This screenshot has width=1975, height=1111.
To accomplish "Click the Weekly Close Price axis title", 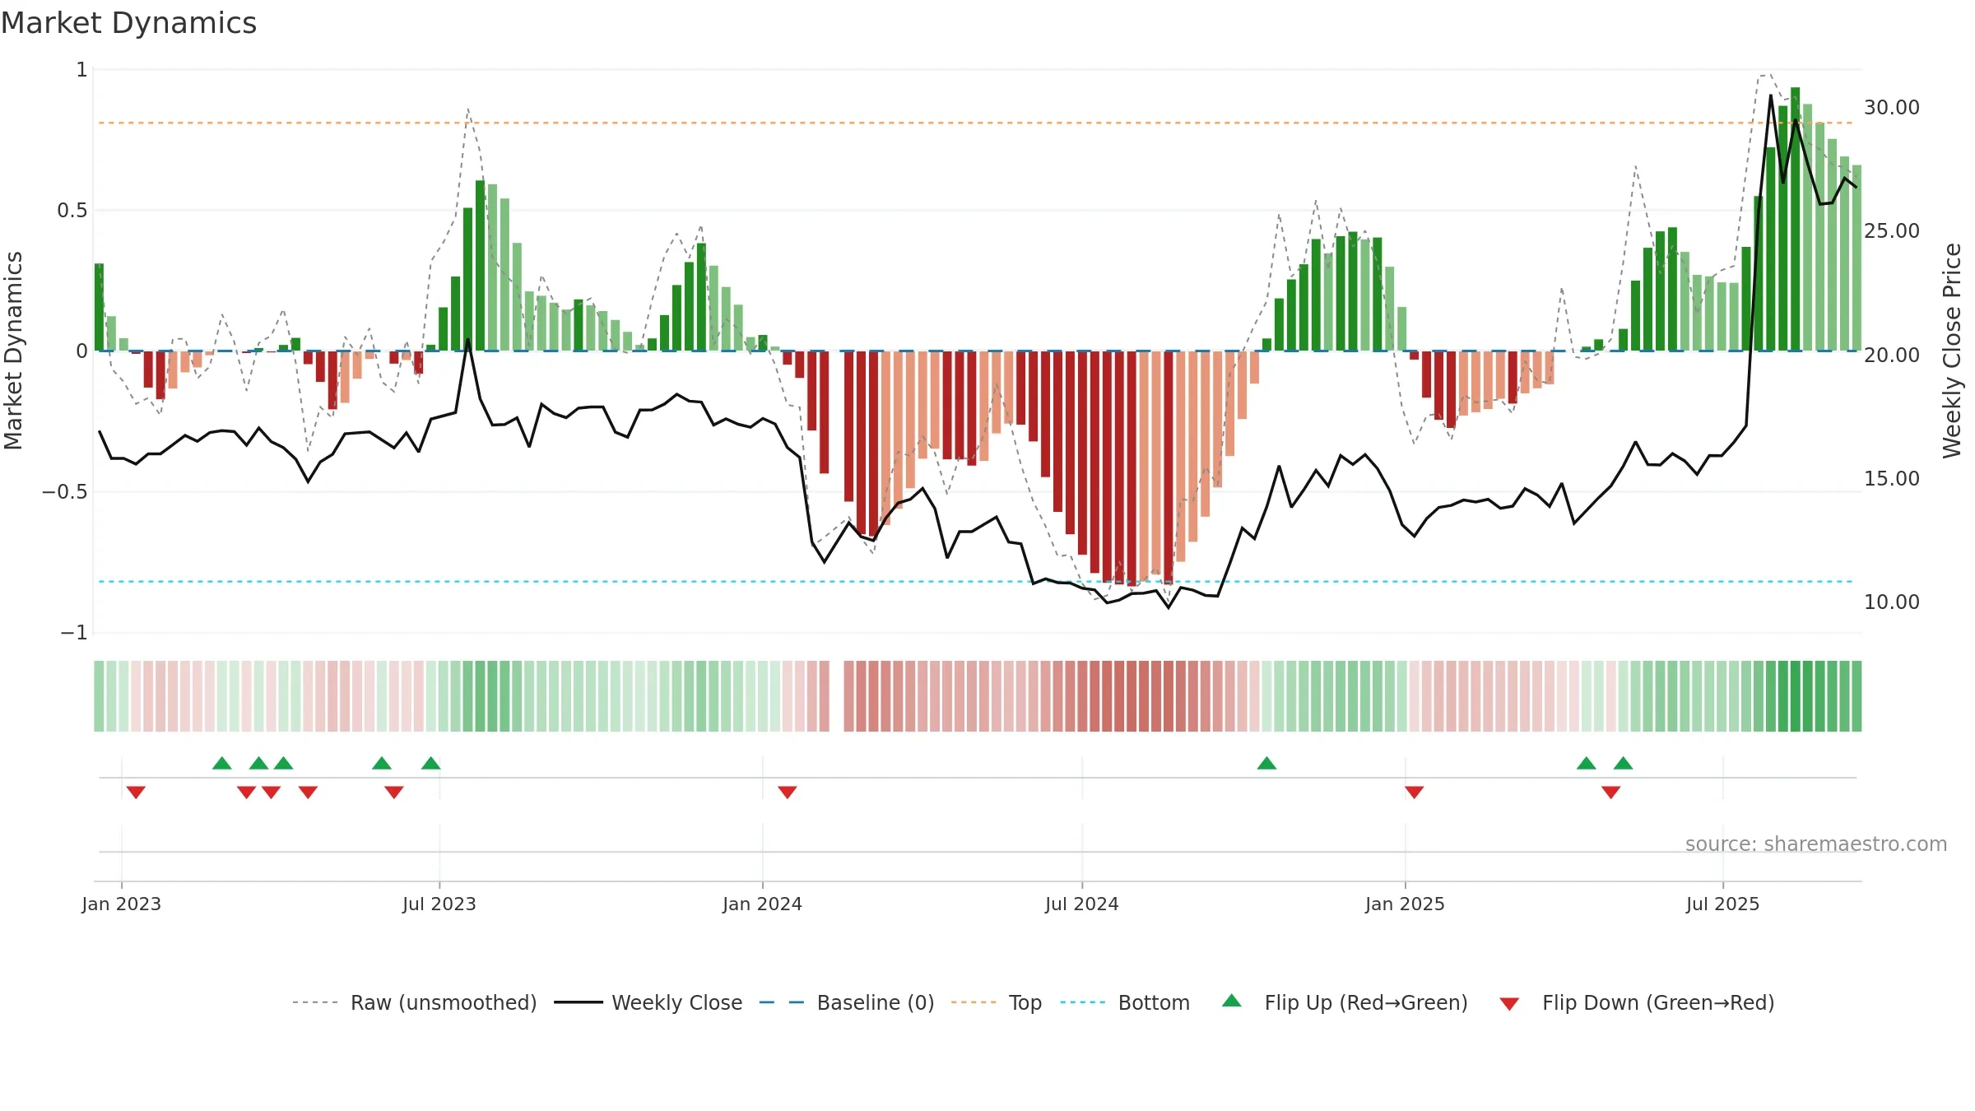I will [1952, 351].
